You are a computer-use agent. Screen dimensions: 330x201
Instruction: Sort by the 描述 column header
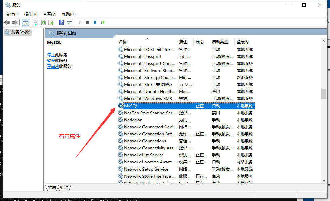click(x=185, y=42)
